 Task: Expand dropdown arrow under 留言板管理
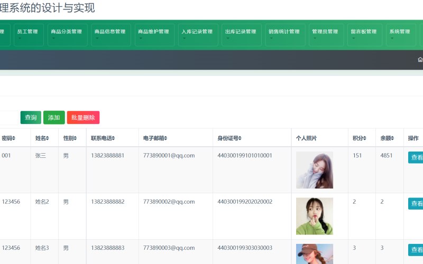(x=353, y=38)
